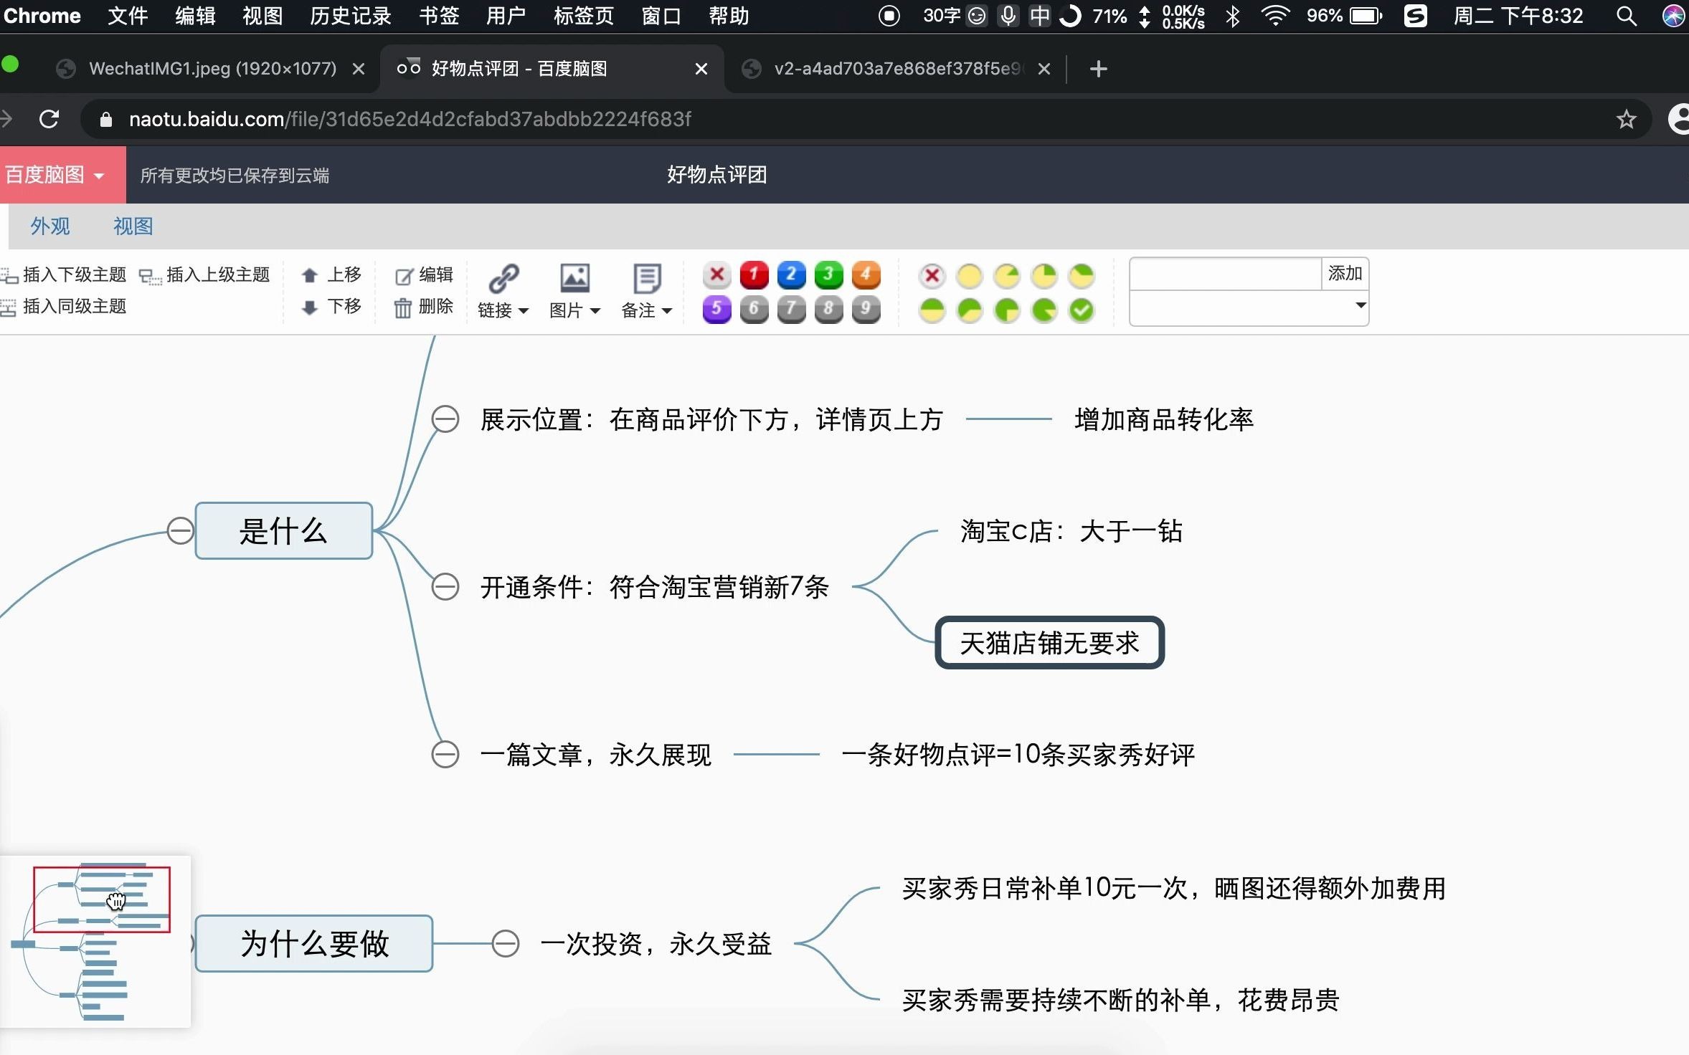Image resolution: width=1689 pixels, height=1055 pixels.
Task: Open new browser tab
Action: [1098, 69]
